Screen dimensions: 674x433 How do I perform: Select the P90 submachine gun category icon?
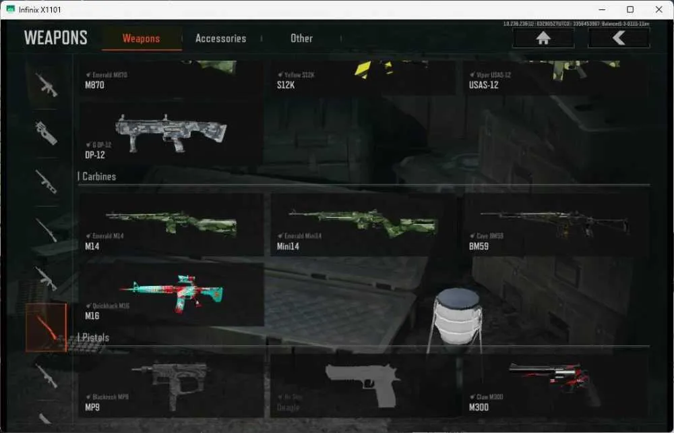46,133
